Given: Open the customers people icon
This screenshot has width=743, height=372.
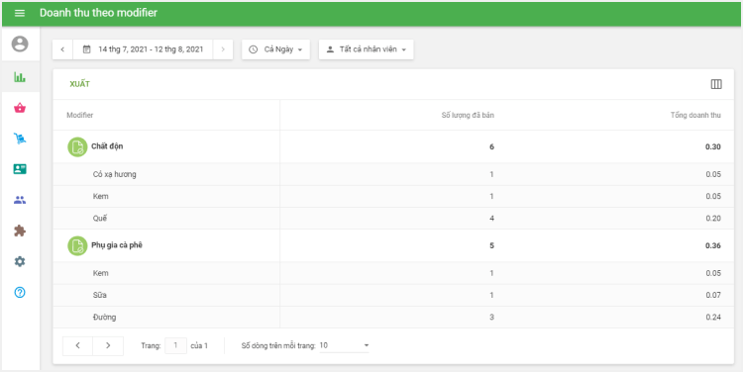Looking at the screenshot, I should (x=20, y=200).
